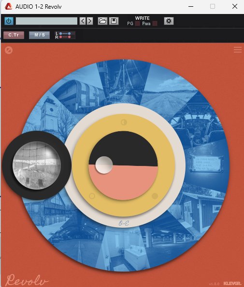Click the Revolv bypass circle-slash icon
This screenshot has height=287, width=244.
click(9, 50)
